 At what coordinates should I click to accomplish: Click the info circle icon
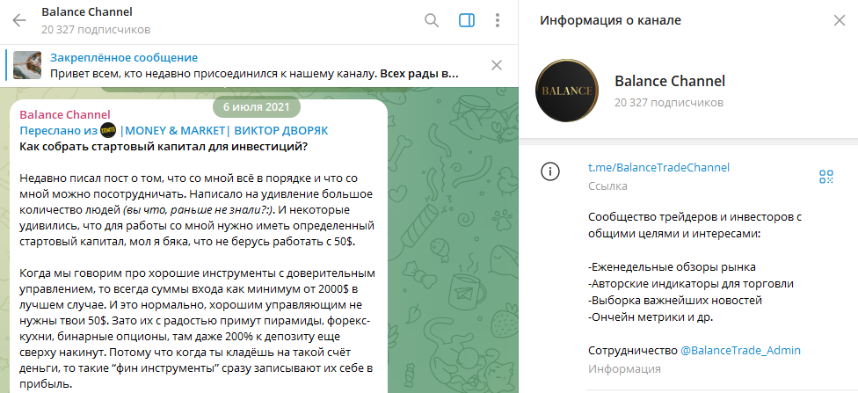(550, 171)
